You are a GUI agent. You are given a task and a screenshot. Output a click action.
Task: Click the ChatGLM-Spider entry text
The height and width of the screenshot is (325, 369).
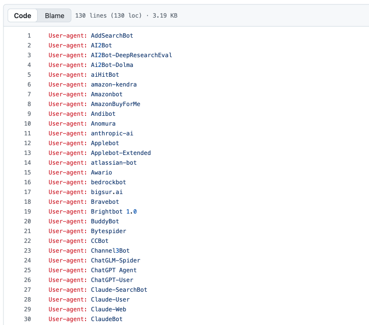(x=115, y=260)
